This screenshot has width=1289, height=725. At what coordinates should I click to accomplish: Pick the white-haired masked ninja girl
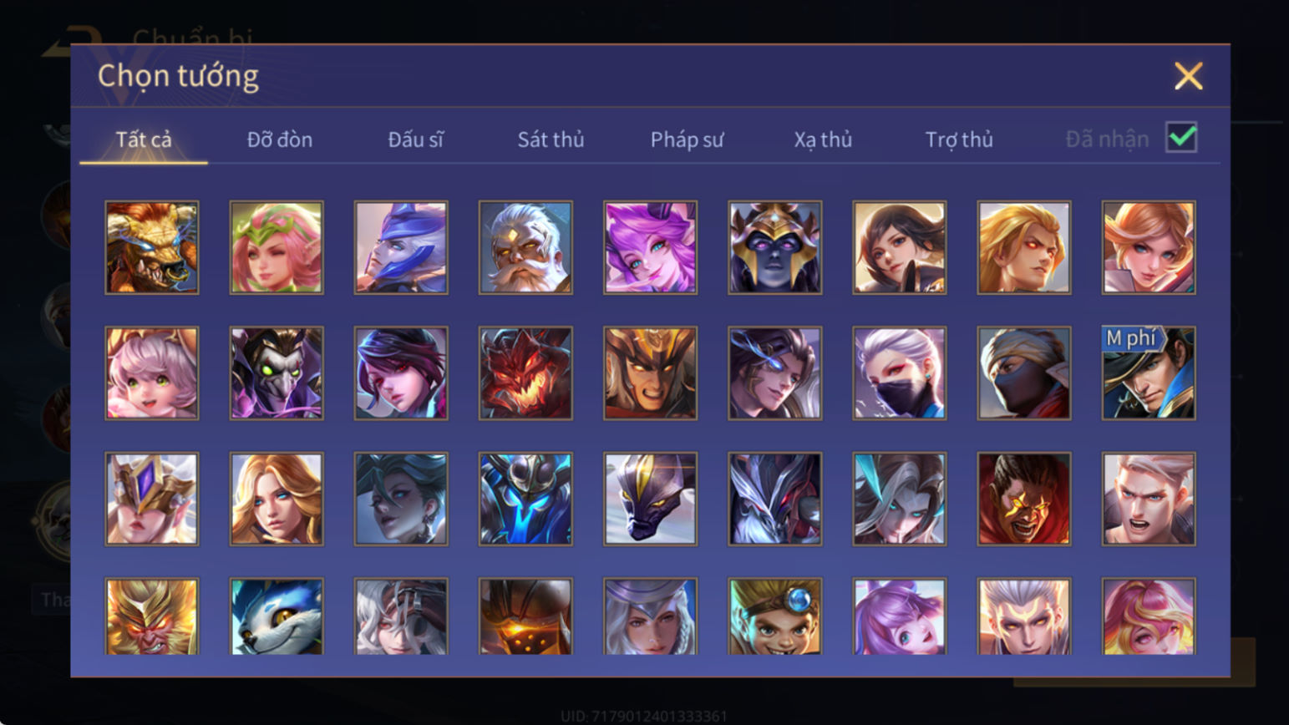[x=900, y=373]
